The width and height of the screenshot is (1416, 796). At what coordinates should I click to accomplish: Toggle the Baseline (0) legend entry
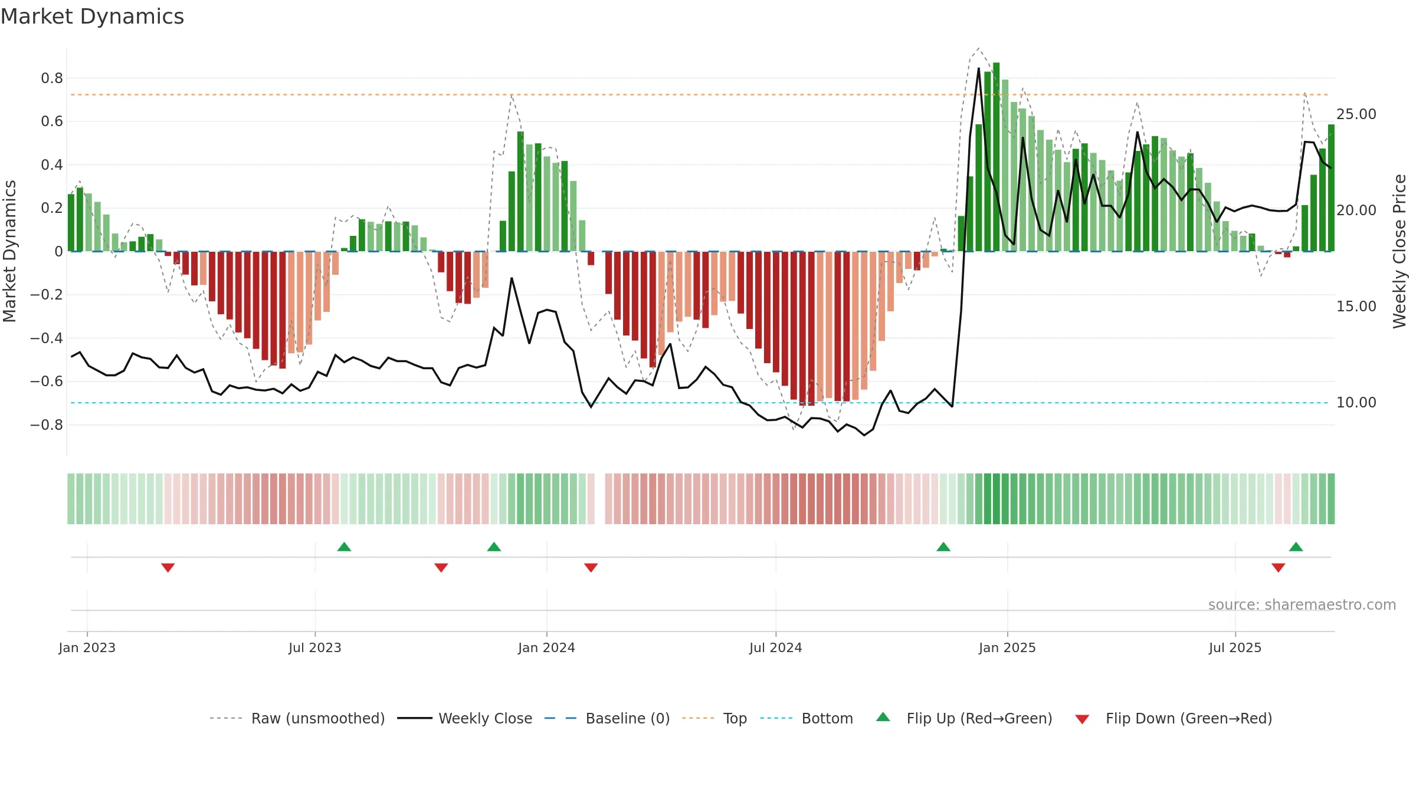pyautogui.click(x=607, y=718)
